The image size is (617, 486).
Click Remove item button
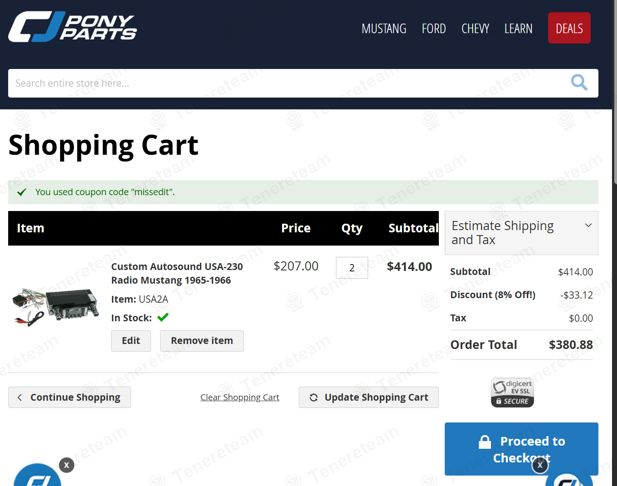click(x=202, y=341)
